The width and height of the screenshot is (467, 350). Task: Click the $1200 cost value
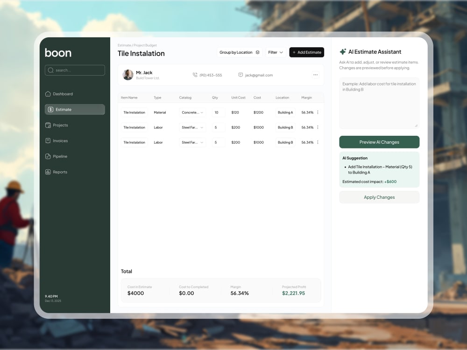pos(258,112)
